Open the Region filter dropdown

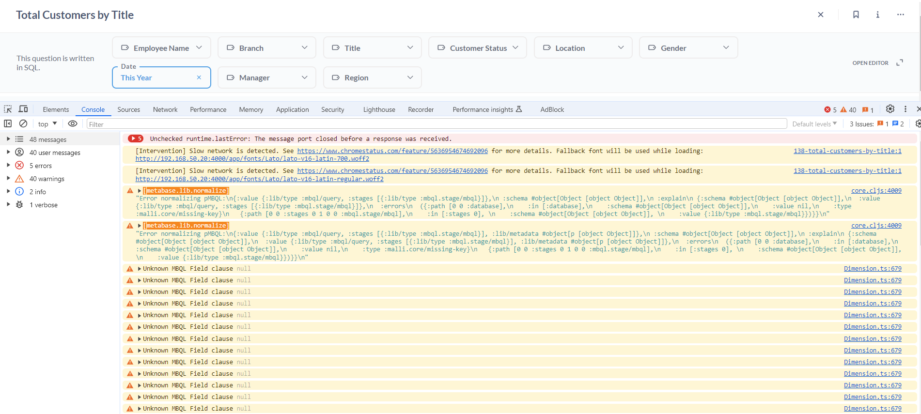coord(373,77)
